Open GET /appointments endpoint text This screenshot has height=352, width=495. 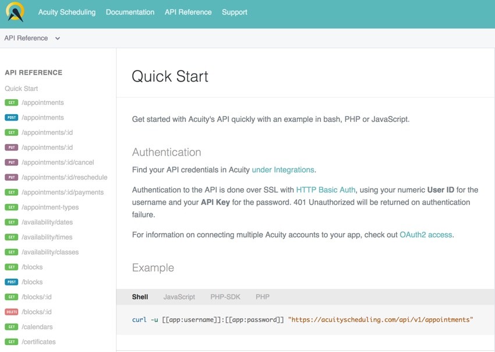pyautogui.click(x=43, y=103)
